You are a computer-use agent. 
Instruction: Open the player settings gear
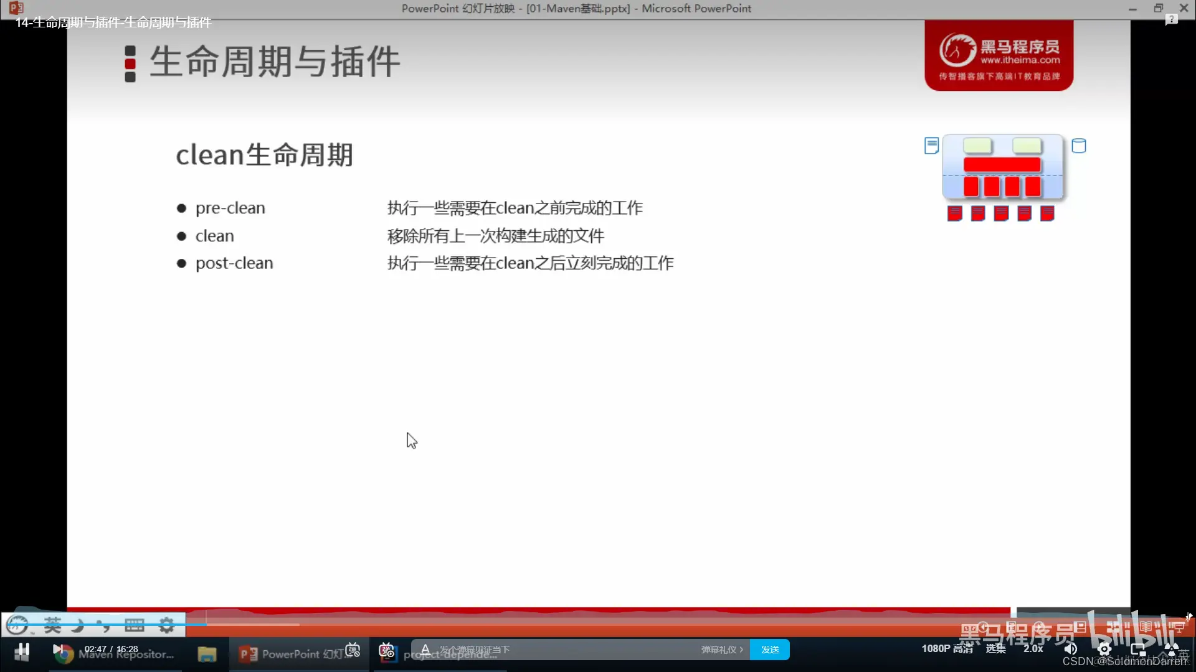coord(1104,649)
